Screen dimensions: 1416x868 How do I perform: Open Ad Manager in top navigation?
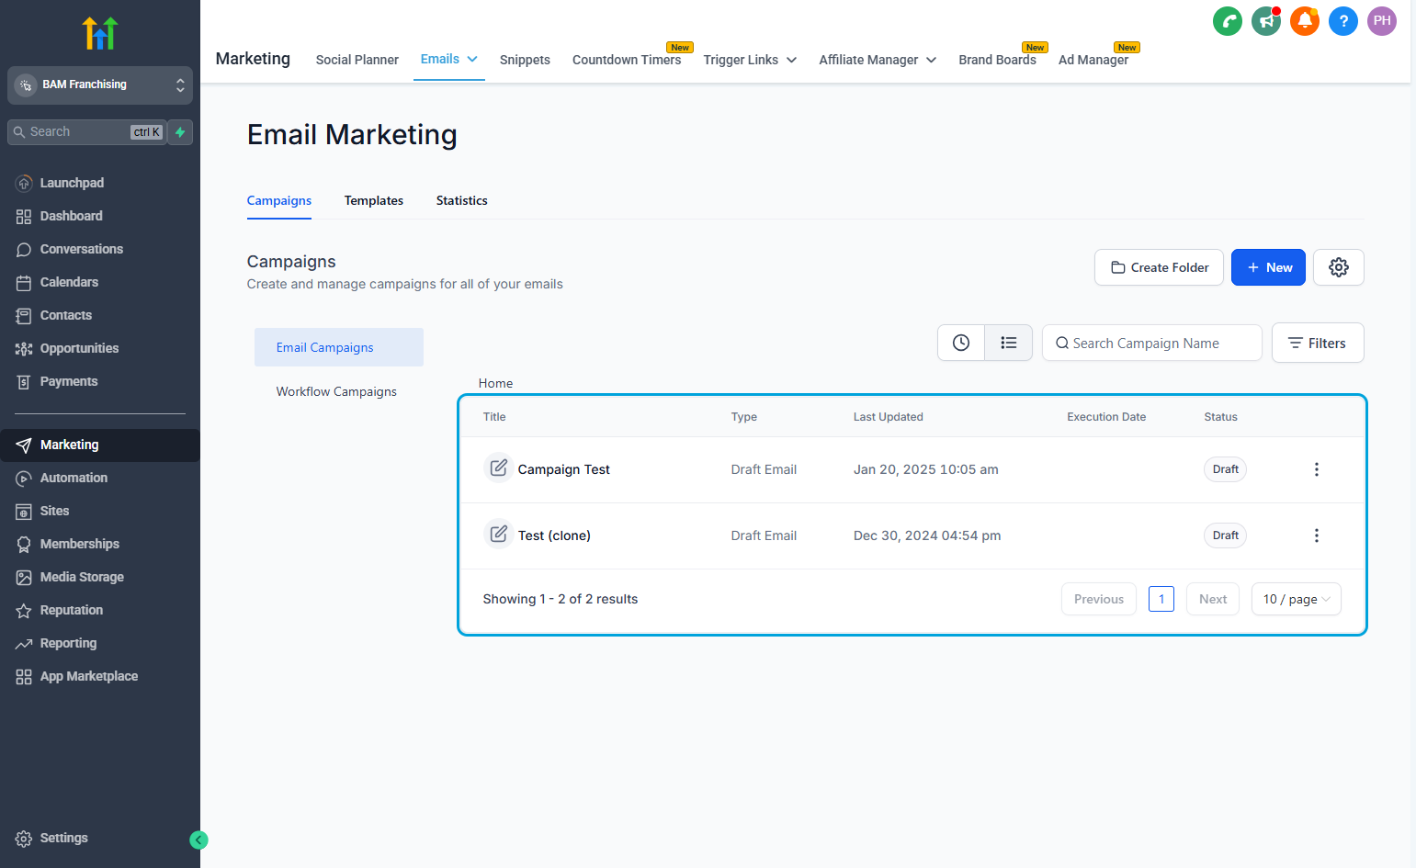(1093, 60)
